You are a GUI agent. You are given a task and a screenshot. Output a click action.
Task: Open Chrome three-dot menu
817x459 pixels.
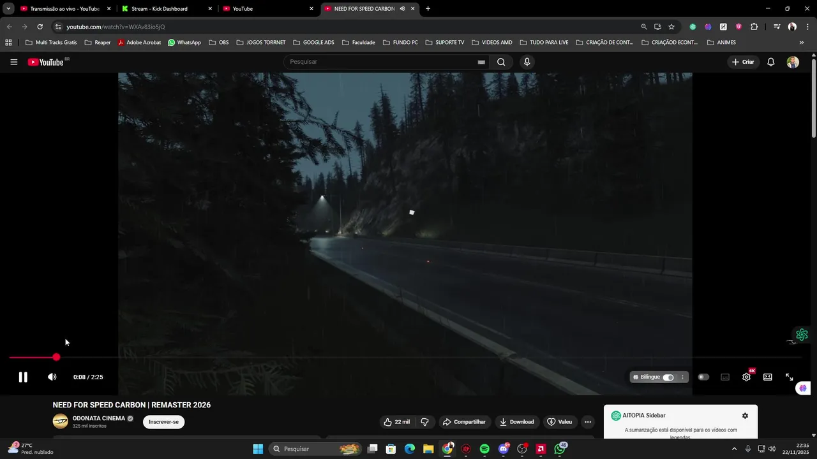click(807, 27)
